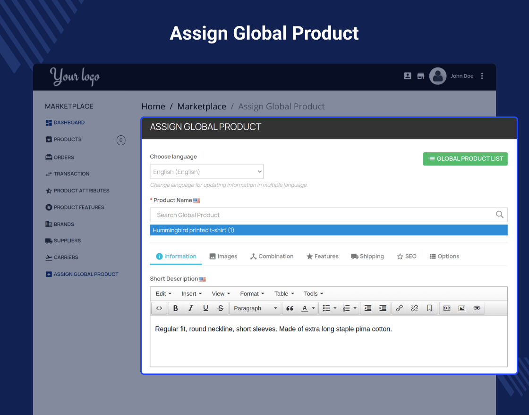
Task: Open the Edit menu in editor
Action: pos(163,294)
